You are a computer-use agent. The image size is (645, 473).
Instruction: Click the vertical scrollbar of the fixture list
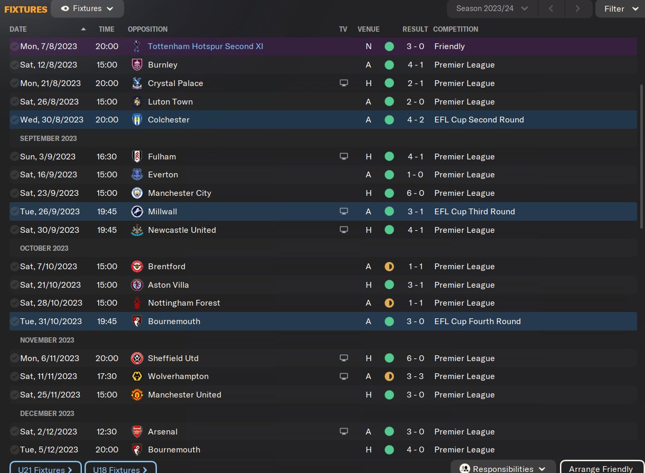pyautogui.click(x=642, y=156)
